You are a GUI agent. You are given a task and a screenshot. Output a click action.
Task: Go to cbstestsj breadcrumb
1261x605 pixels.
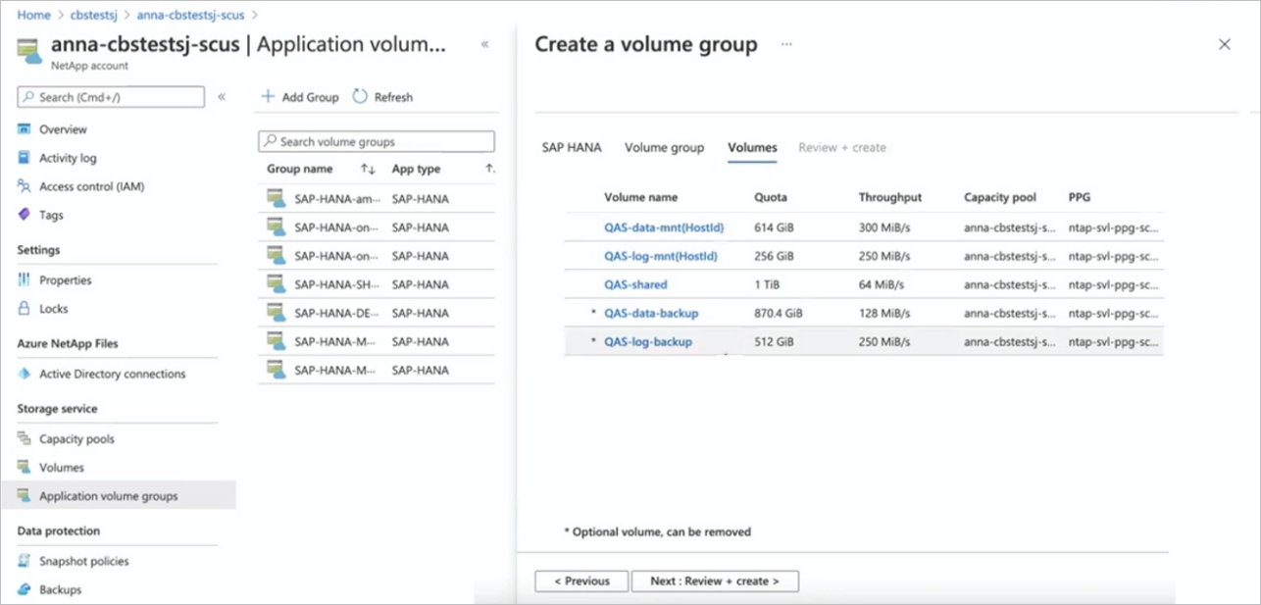pyautogui.click(x=94, y=15)
